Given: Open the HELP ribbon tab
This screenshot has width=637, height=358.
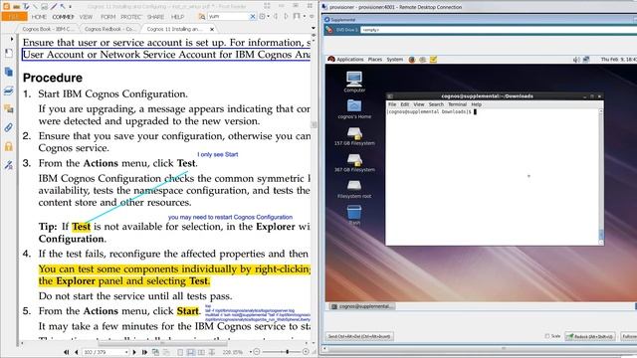Looking at the screenshot, I should click(x=177, y=17).
